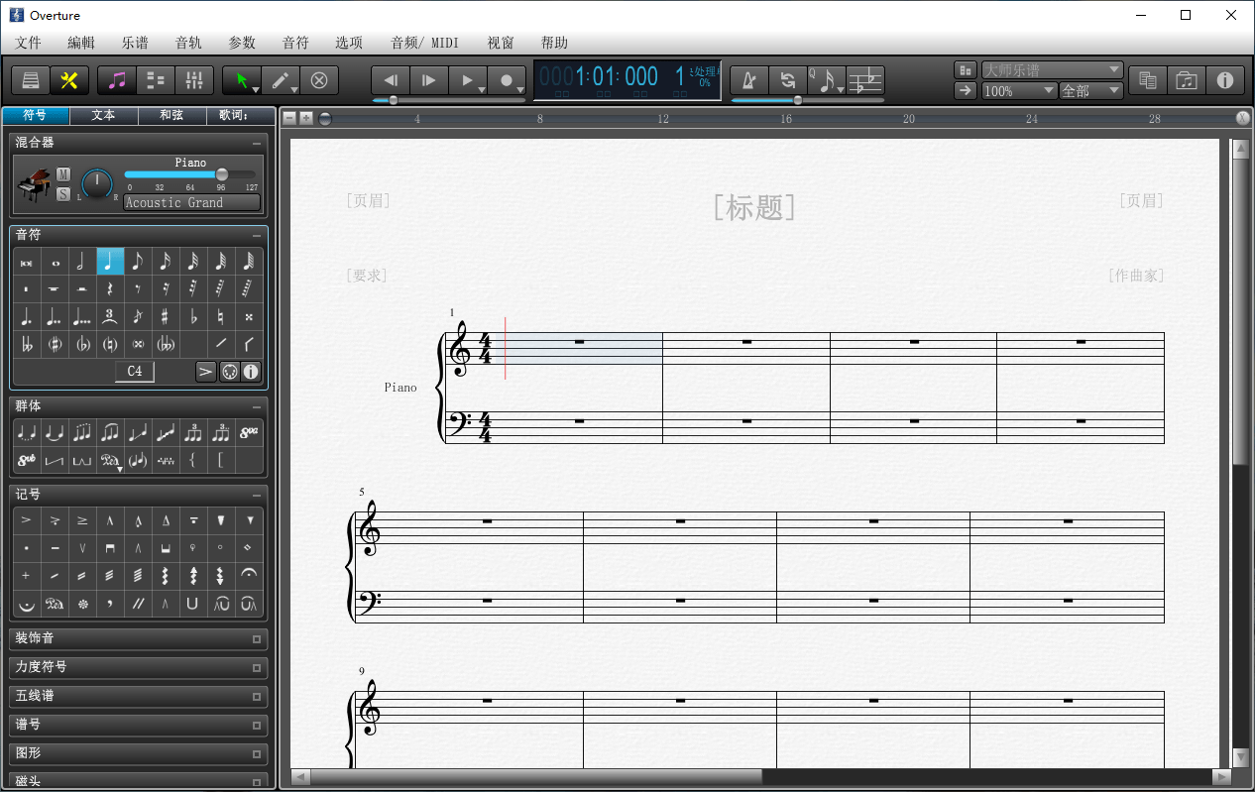
Task: Open the 大师乐谱 dropdown
Action: (x=1052, y=70)
